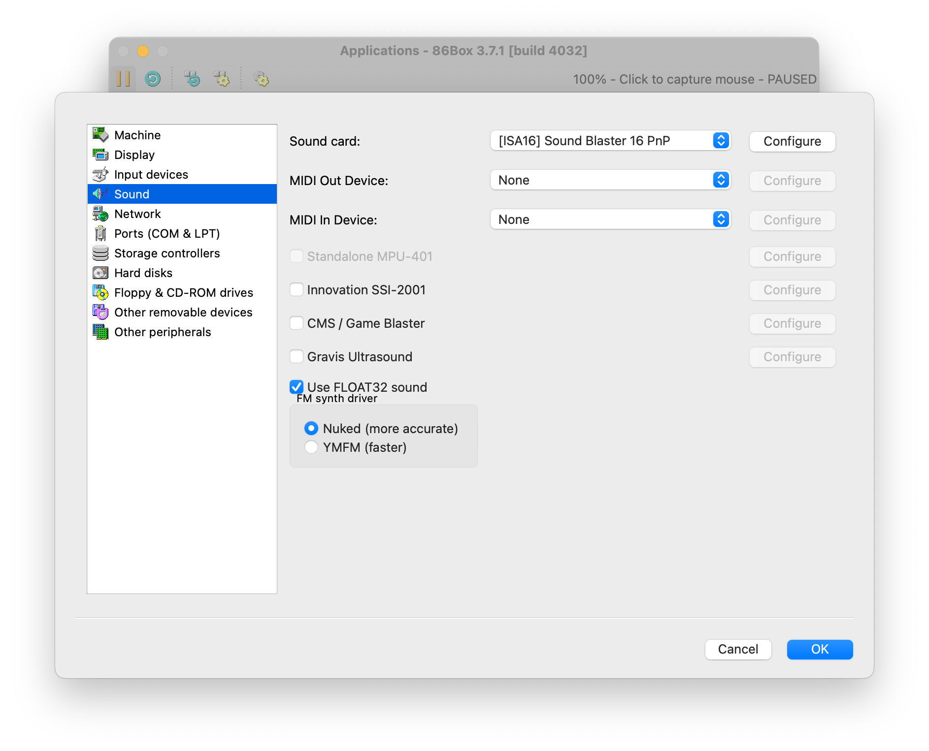
Task: Go to the Network settings page
Action: [182, 214]
